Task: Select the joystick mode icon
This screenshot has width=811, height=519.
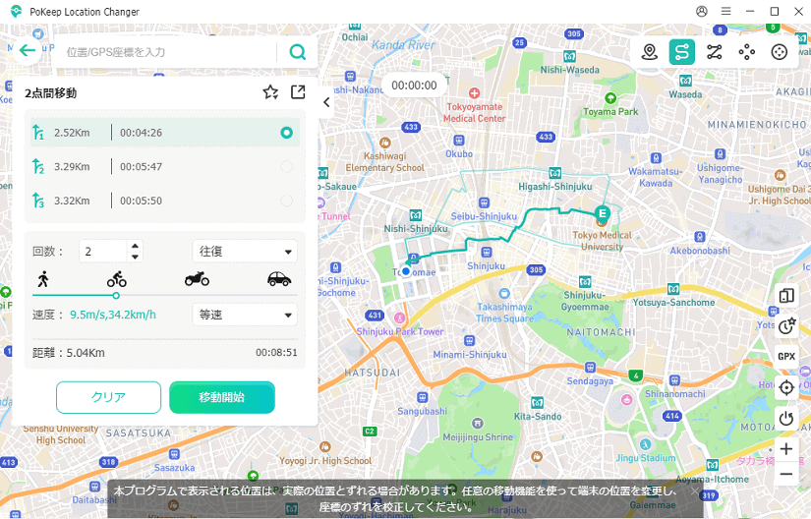Action: pyautogui.click(x=780, y=52)
